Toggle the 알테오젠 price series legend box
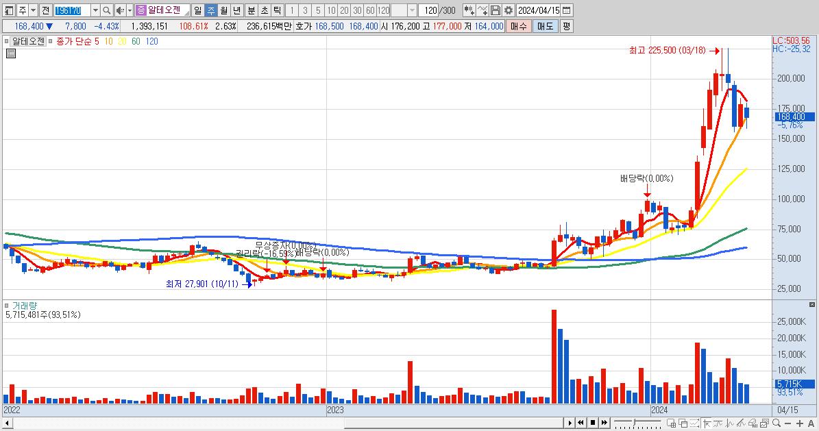The height and width of the screenshot is (431, 819). pos(6,41)
